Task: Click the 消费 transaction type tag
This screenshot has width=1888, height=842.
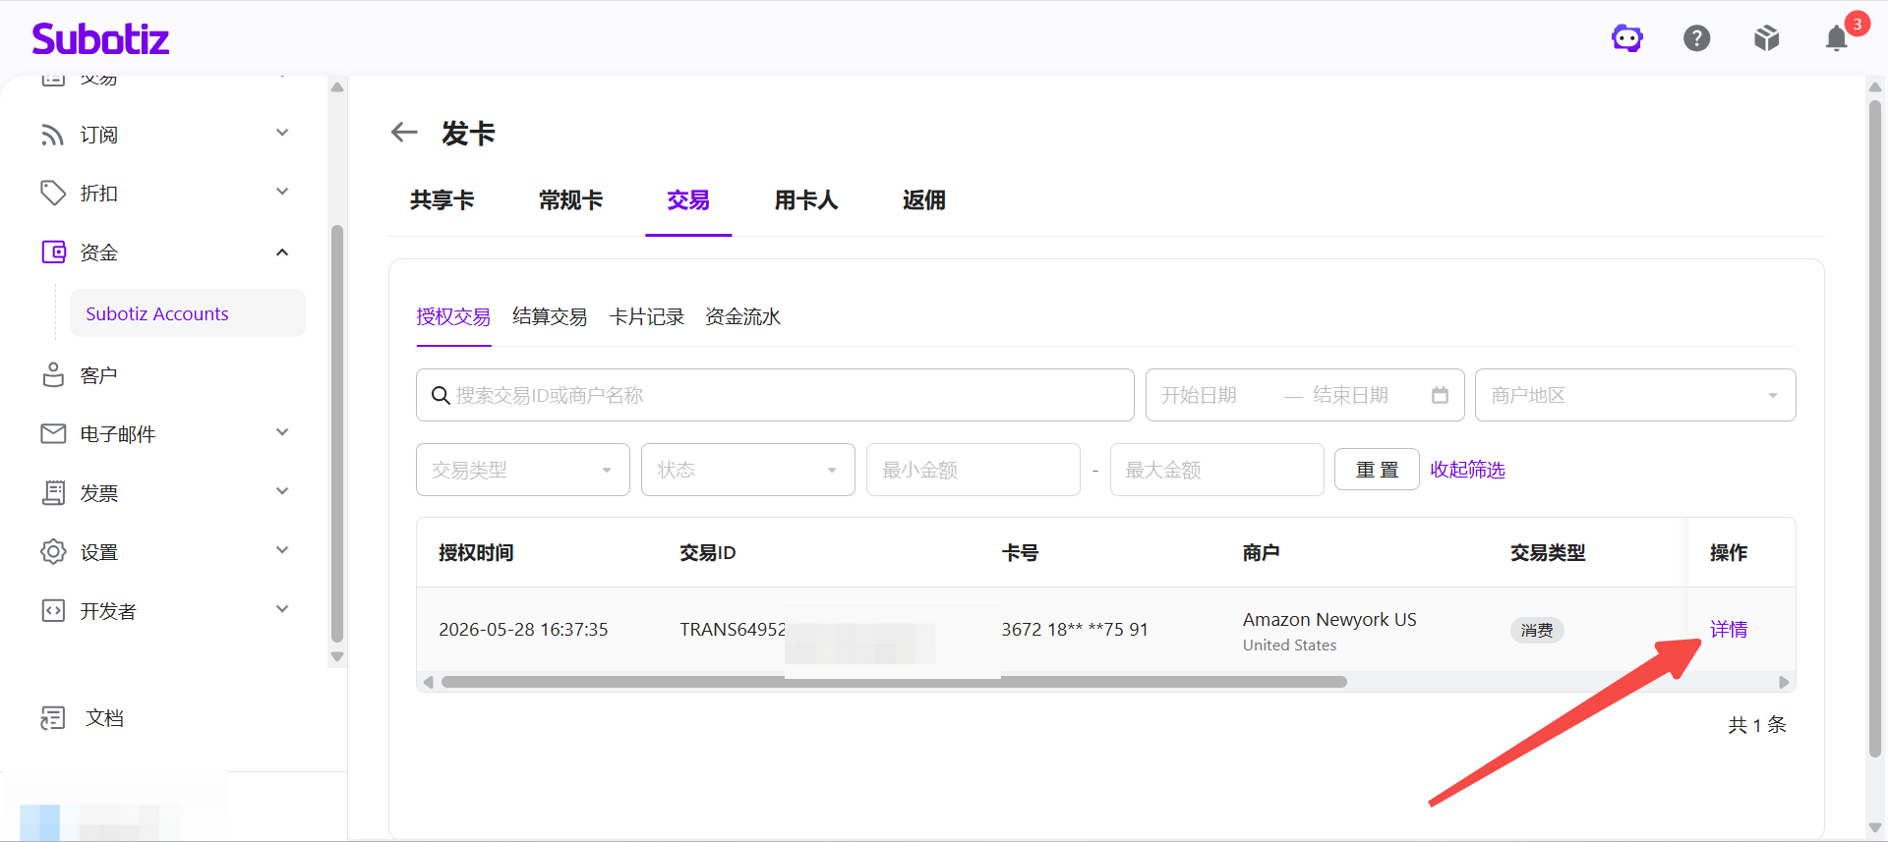Action: (x=1537, y=630)
